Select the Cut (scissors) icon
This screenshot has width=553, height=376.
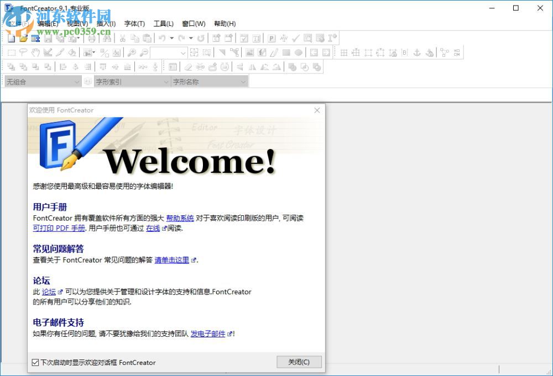[122, 38]
